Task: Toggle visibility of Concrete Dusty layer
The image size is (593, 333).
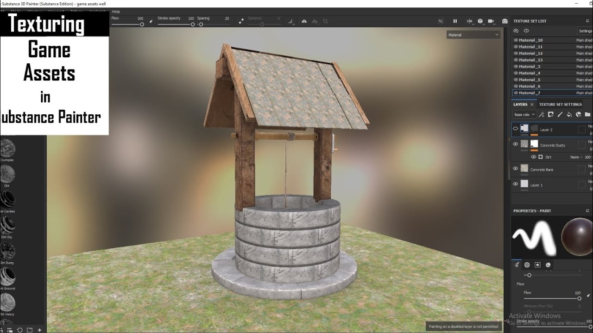Action: pyautogui.click(x=515, y=144)
